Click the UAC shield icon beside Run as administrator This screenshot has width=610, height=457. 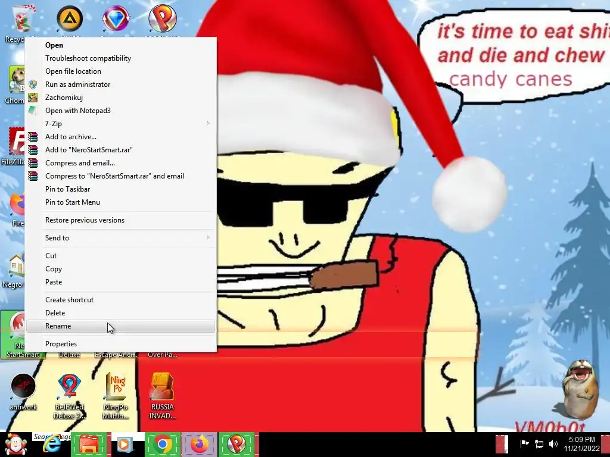33,84
